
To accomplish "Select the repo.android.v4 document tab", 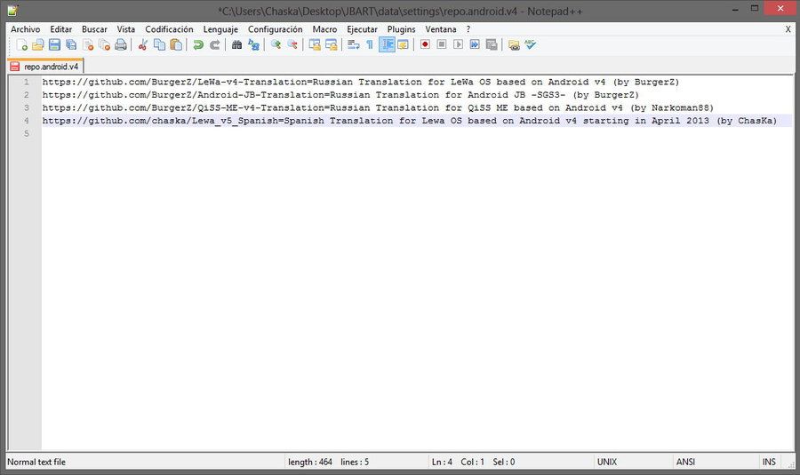I will pos(45,67).
